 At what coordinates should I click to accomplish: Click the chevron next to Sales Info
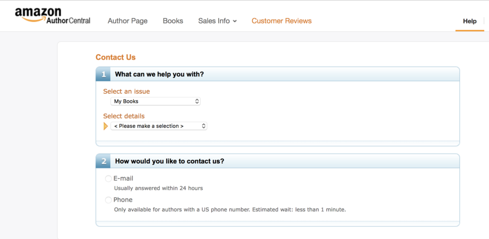235,21
